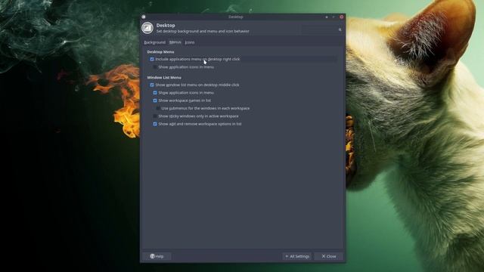Click the Desktop settings header icon
The width and height of the screenshot is (484, 272).
pos(147,28)
